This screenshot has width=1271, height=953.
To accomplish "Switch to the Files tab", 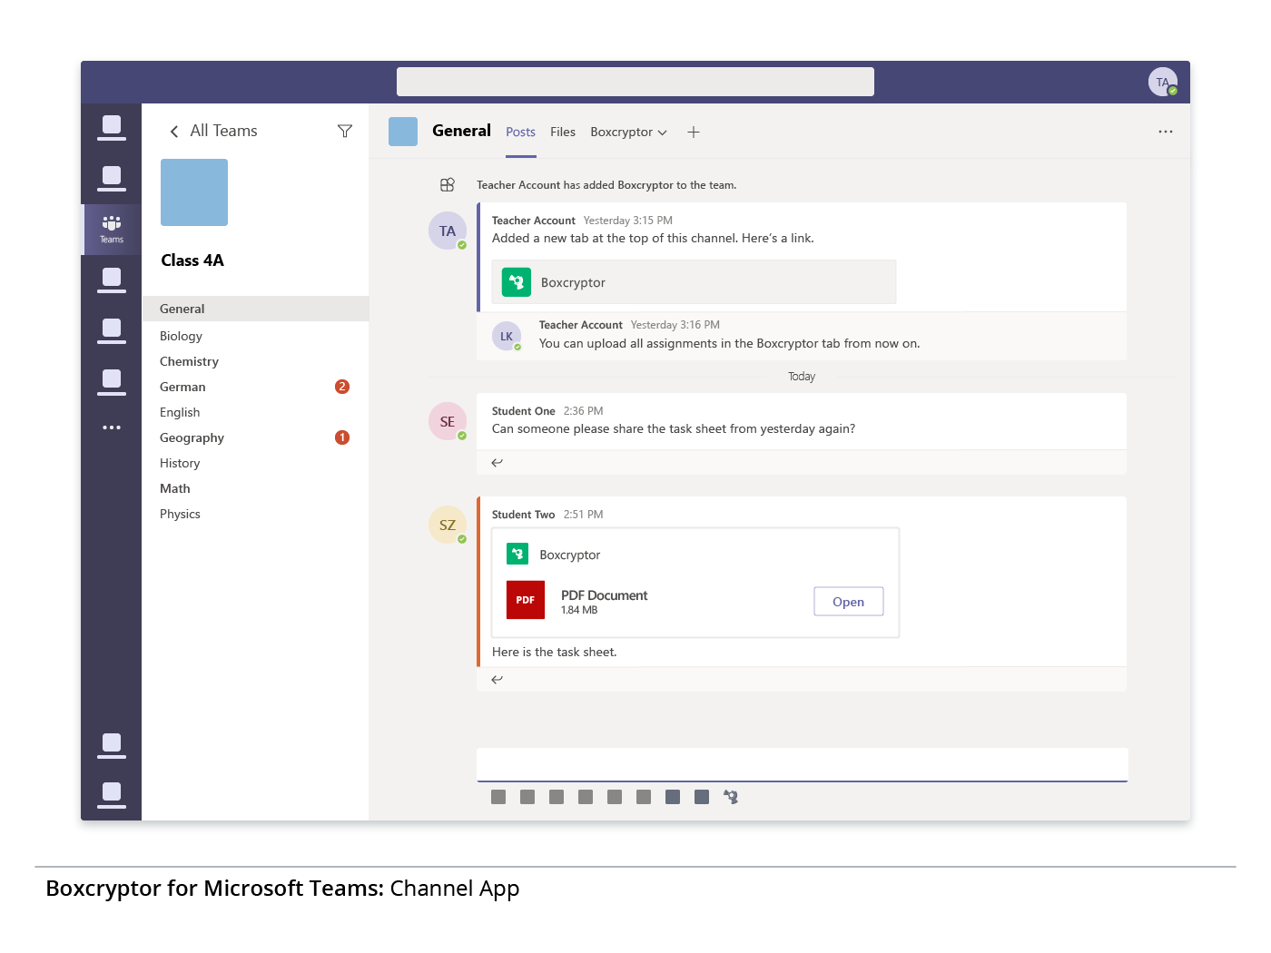I will [x=563, y=133].
